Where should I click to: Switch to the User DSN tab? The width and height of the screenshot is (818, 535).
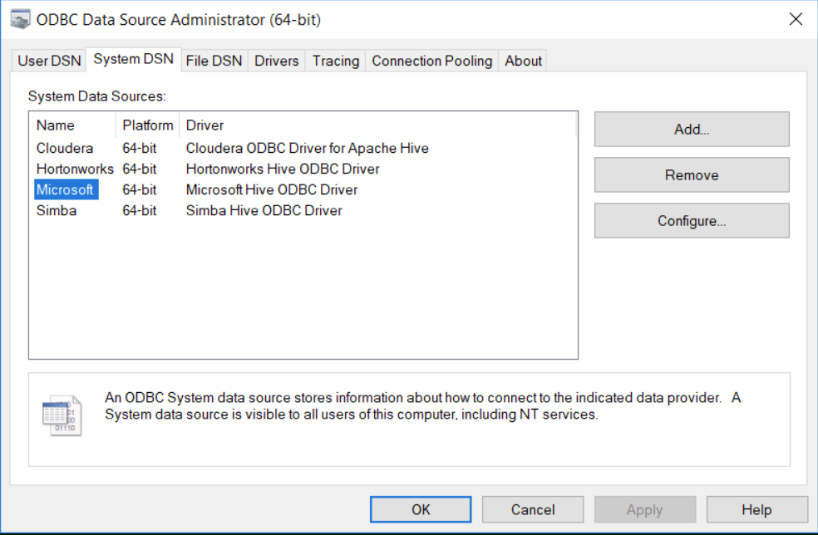tap(49, 61)
